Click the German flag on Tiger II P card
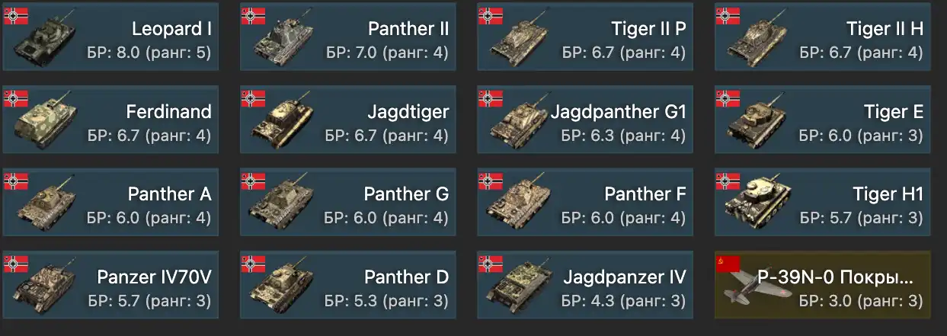Screen dimensions: 947x336 (x=491, y=16)
